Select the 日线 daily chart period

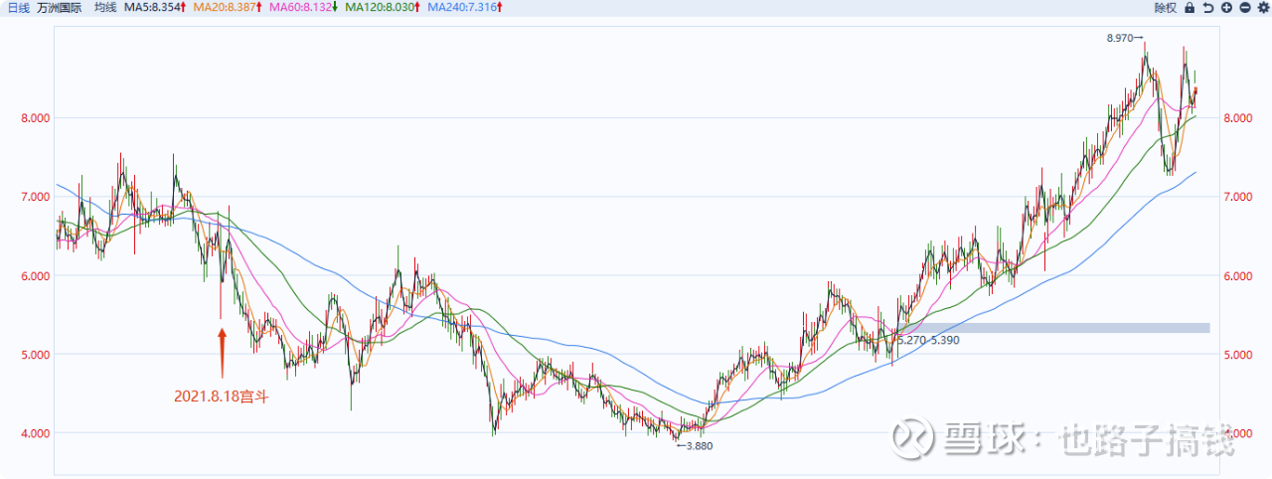click(17, 7)
